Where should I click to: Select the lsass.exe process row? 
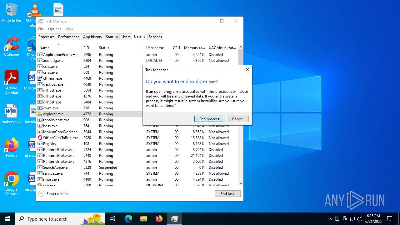point(137,126)
